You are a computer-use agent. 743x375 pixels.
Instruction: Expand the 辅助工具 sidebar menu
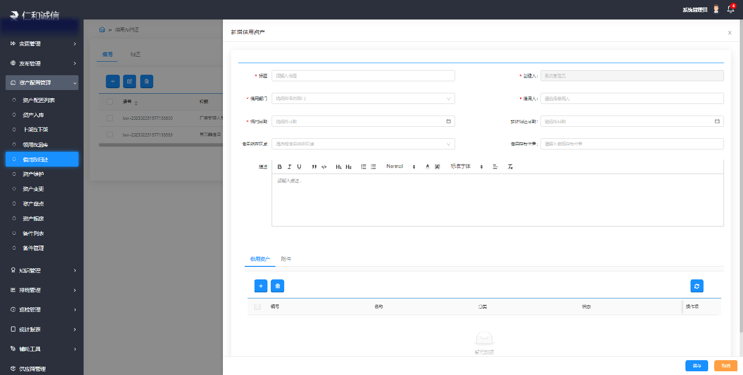[42, 349]
